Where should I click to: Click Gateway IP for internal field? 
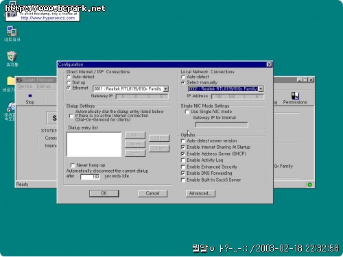tap(222, 125)
